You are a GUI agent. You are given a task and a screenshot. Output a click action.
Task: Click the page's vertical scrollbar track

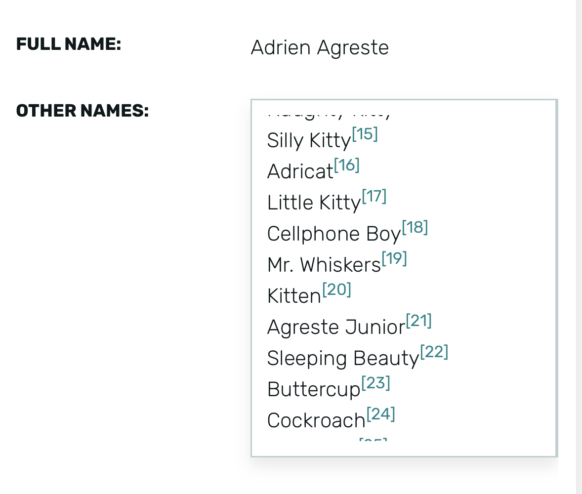[579, 247]
